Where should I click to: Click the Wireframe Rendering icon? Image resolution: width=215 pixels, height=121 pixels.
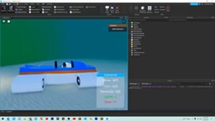coord(142,8)
